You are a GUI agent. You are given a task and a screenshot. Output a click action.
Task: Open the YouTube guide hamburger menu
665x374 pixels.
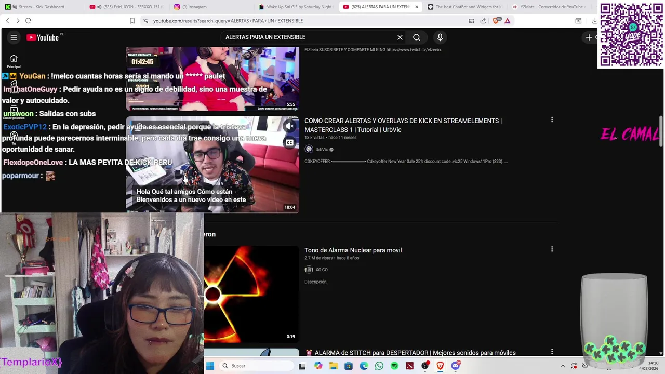[14, 37]
